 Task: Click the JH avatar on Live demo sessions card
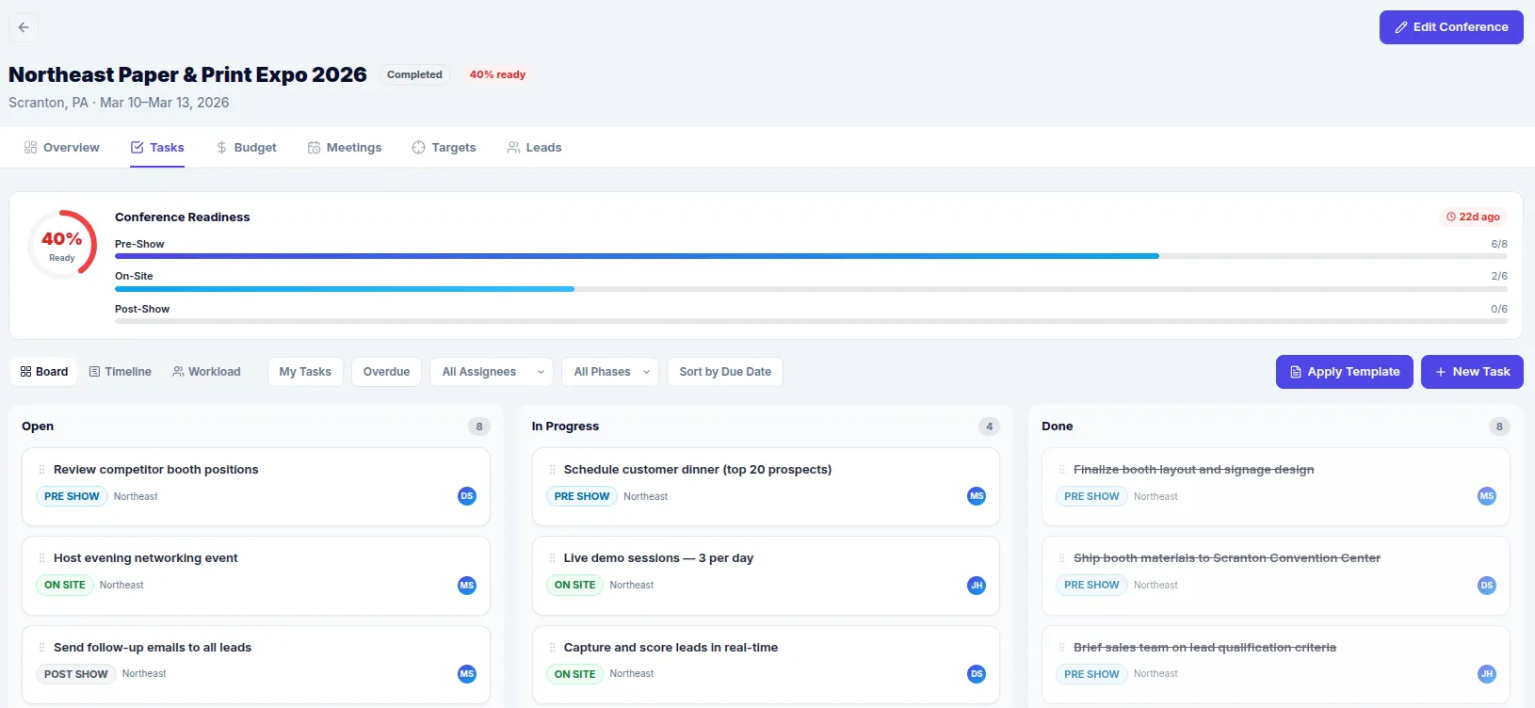point(977,586)
